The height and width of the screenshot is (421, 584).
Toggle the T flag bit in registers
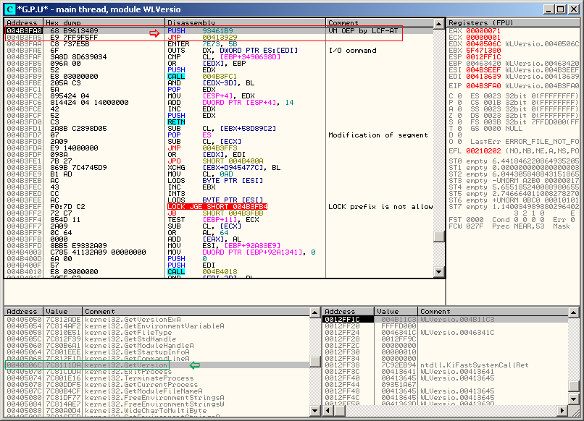point(459,128)
